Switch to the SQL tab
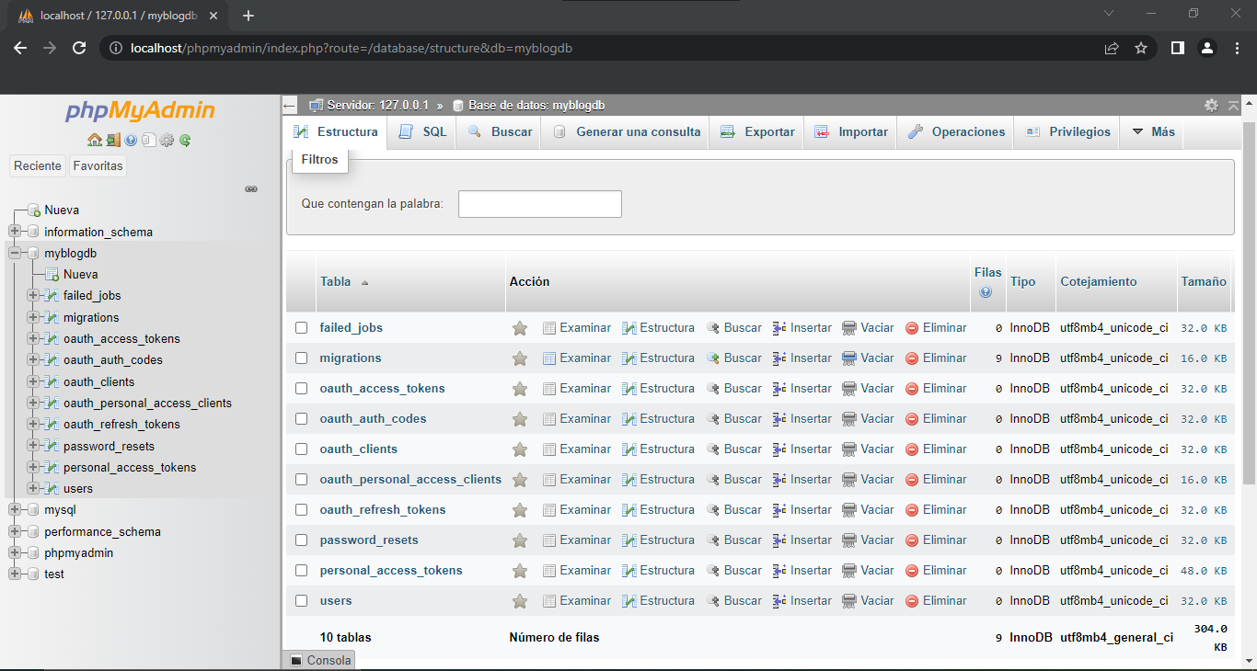Screen dimensions: 1257x671 [x=422, y=132]
